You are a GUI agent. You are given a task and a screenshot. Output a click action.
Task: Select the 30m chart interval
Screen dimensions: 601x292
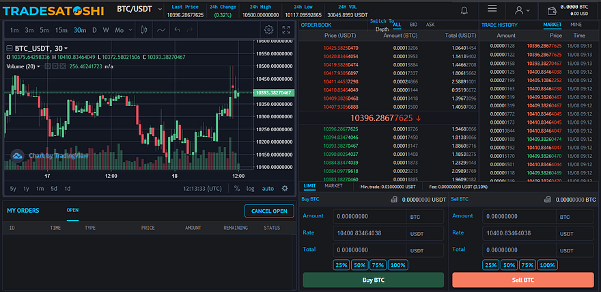coord(80,30)
